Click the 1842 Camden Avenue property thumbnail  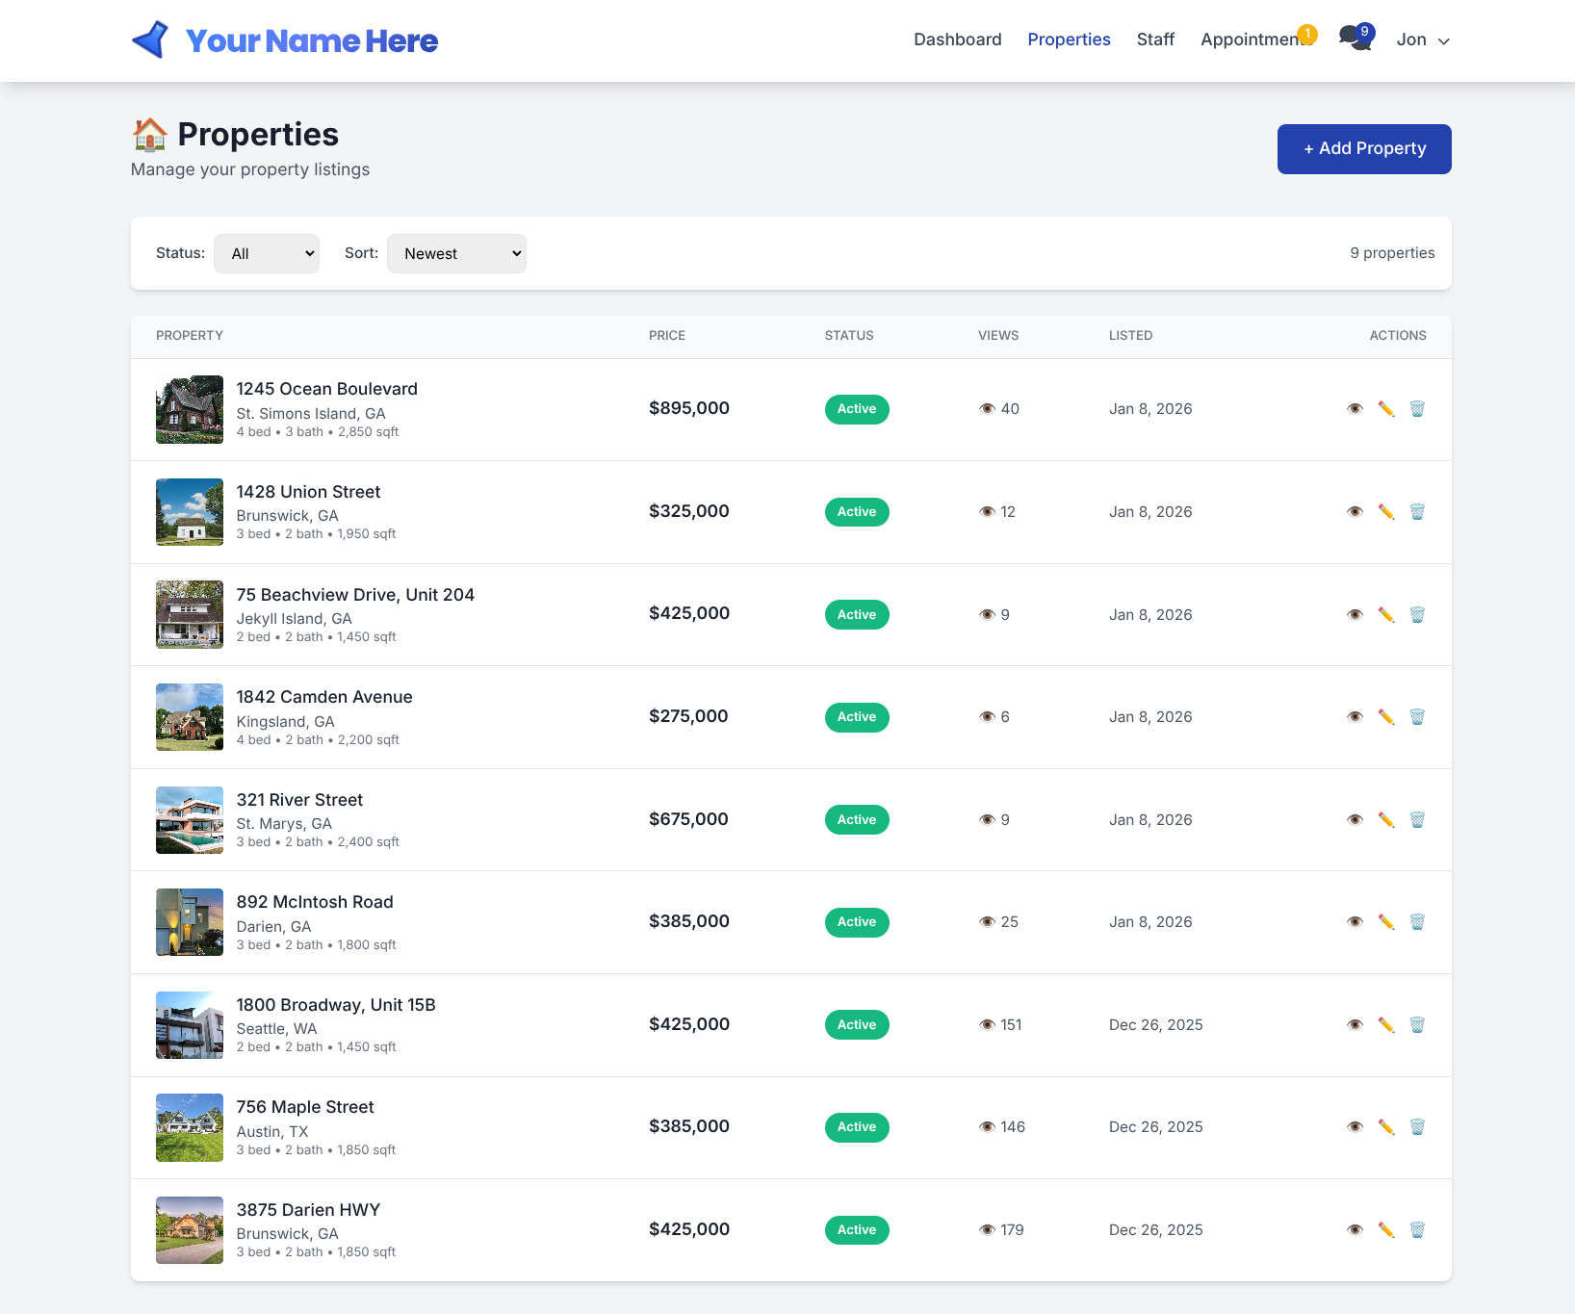tap(189, 716)
